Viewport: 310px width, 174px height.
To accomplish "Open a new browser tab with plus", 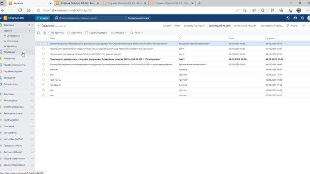I will (x=199, y=3).
